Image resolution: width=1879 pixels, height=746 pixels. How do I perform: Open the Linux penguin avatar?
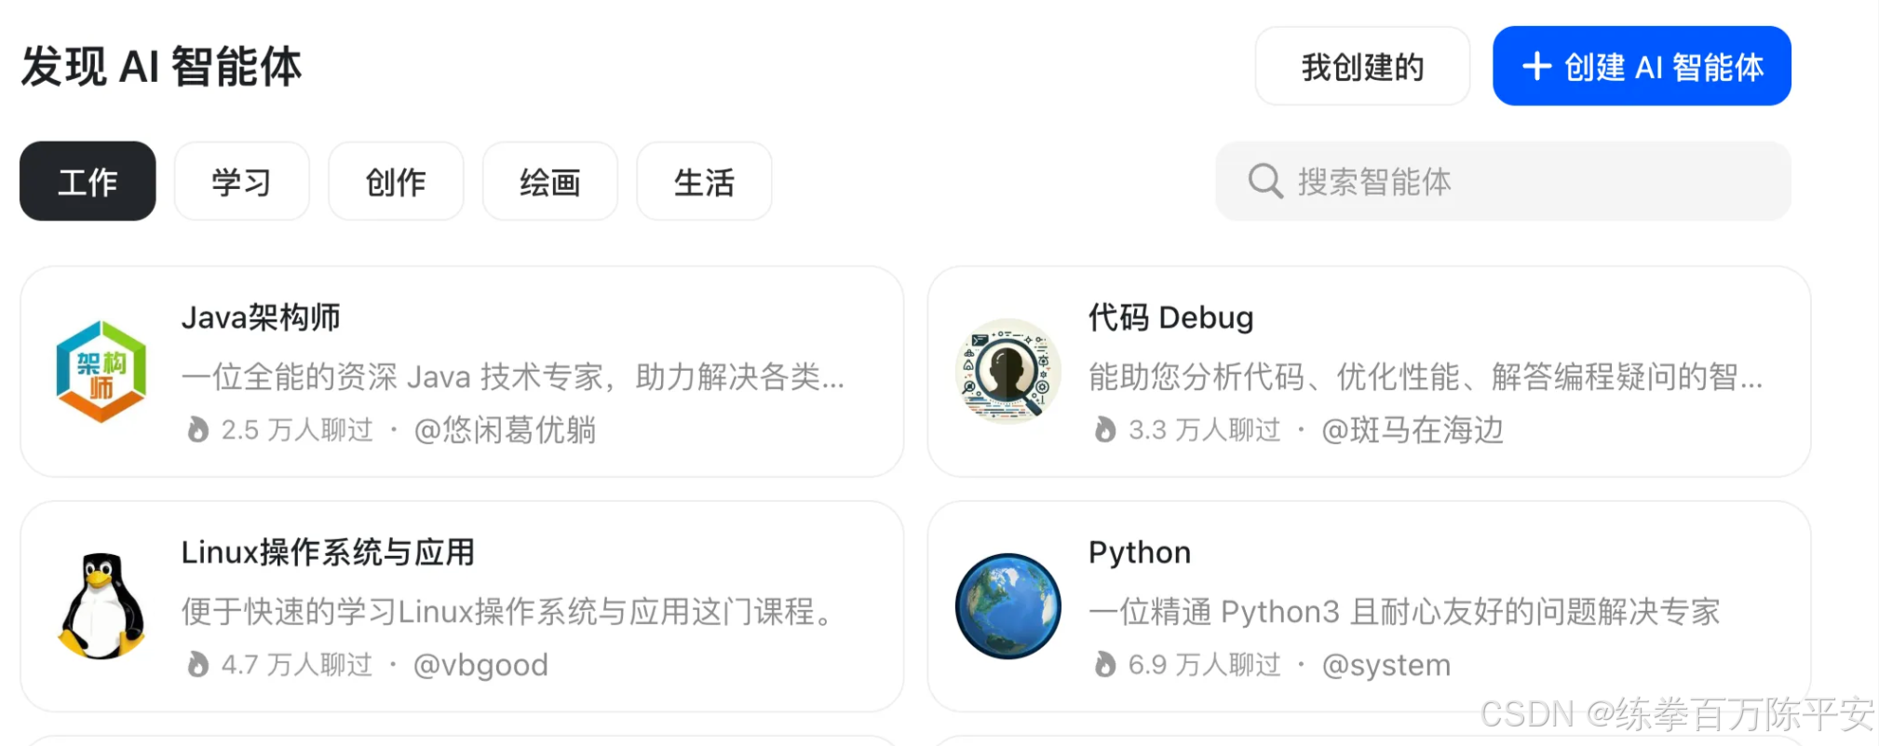point(101,606)
